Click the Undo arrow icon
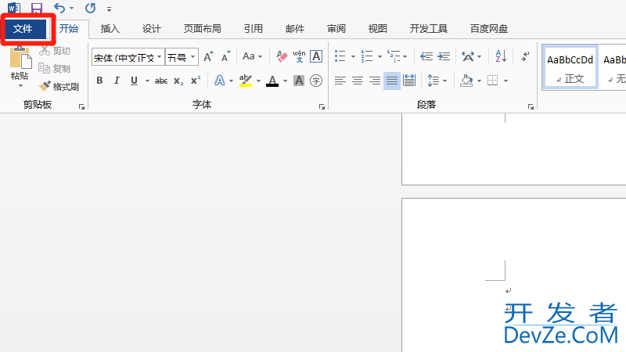 [x=59, y=8]
